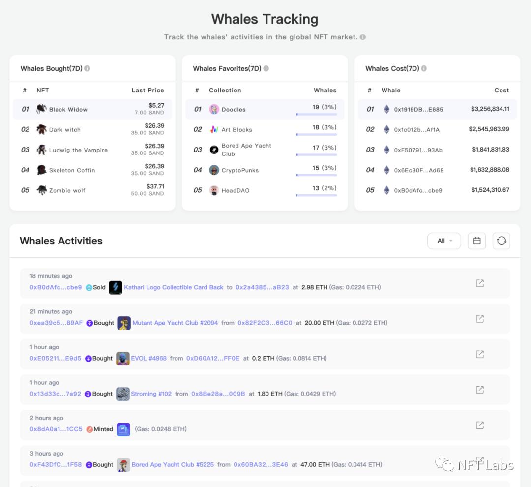The image size is (531, 487).
Task: Click the Cost column header
Action: click(501, 91)
